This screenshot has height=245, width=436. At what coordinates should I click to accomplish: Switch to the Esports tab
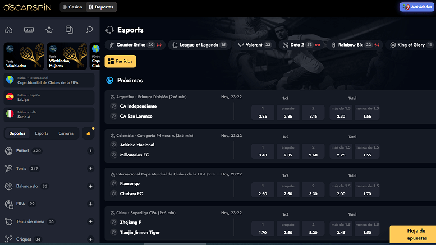[x=42, y=133]
